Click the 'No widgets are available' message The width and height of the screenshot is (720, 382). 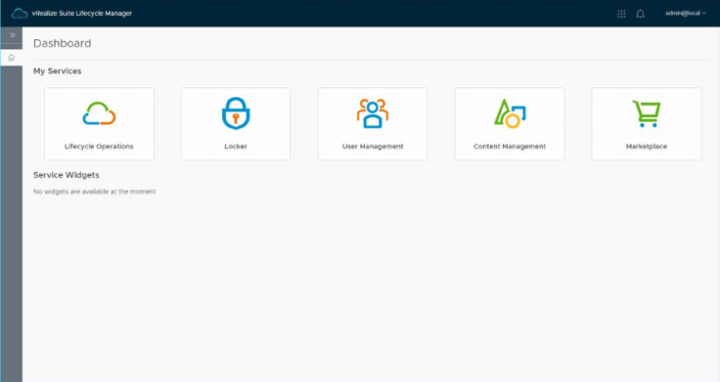[x=94, y=191]
